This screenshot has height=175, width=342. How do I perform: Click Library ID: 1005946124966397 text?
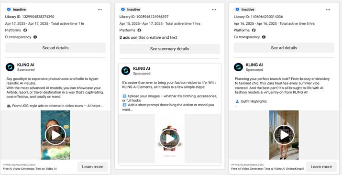[144, 17]
